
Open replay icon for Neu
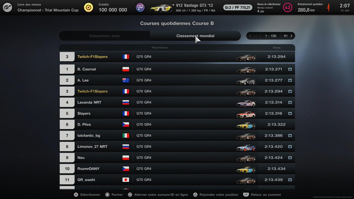[290, 158]
